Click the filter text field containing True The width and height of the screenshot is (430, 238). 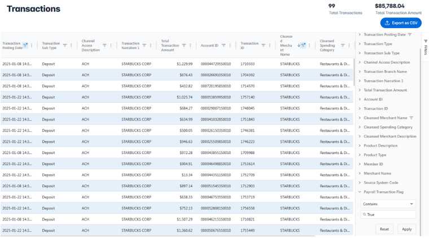(389, 215)
